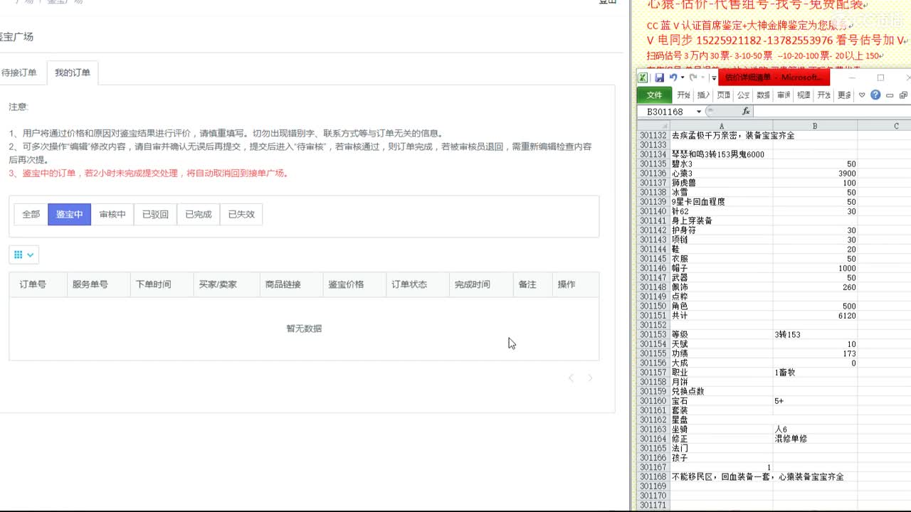
Task: Save the workbook with the floppy disk icon
Action: click(x=659, y=78)
